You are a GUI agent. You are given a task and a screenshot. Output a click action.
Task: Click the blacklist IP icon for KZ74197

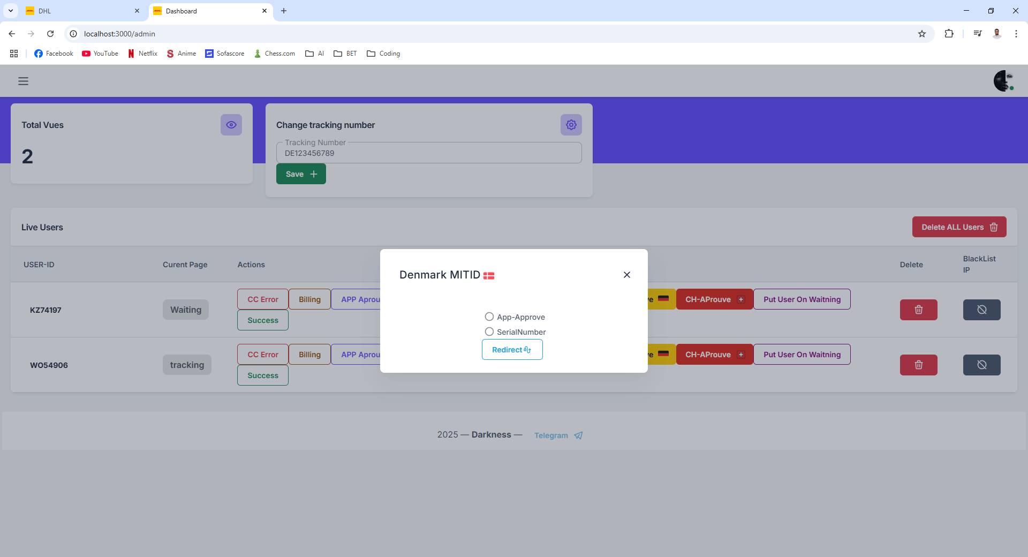(x=982, y=310)
